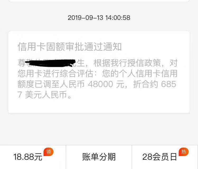This screenshot has width=198, height=169.
Task: Open the 28会员日 bottom menu
Action: click(x=165, y=157)
